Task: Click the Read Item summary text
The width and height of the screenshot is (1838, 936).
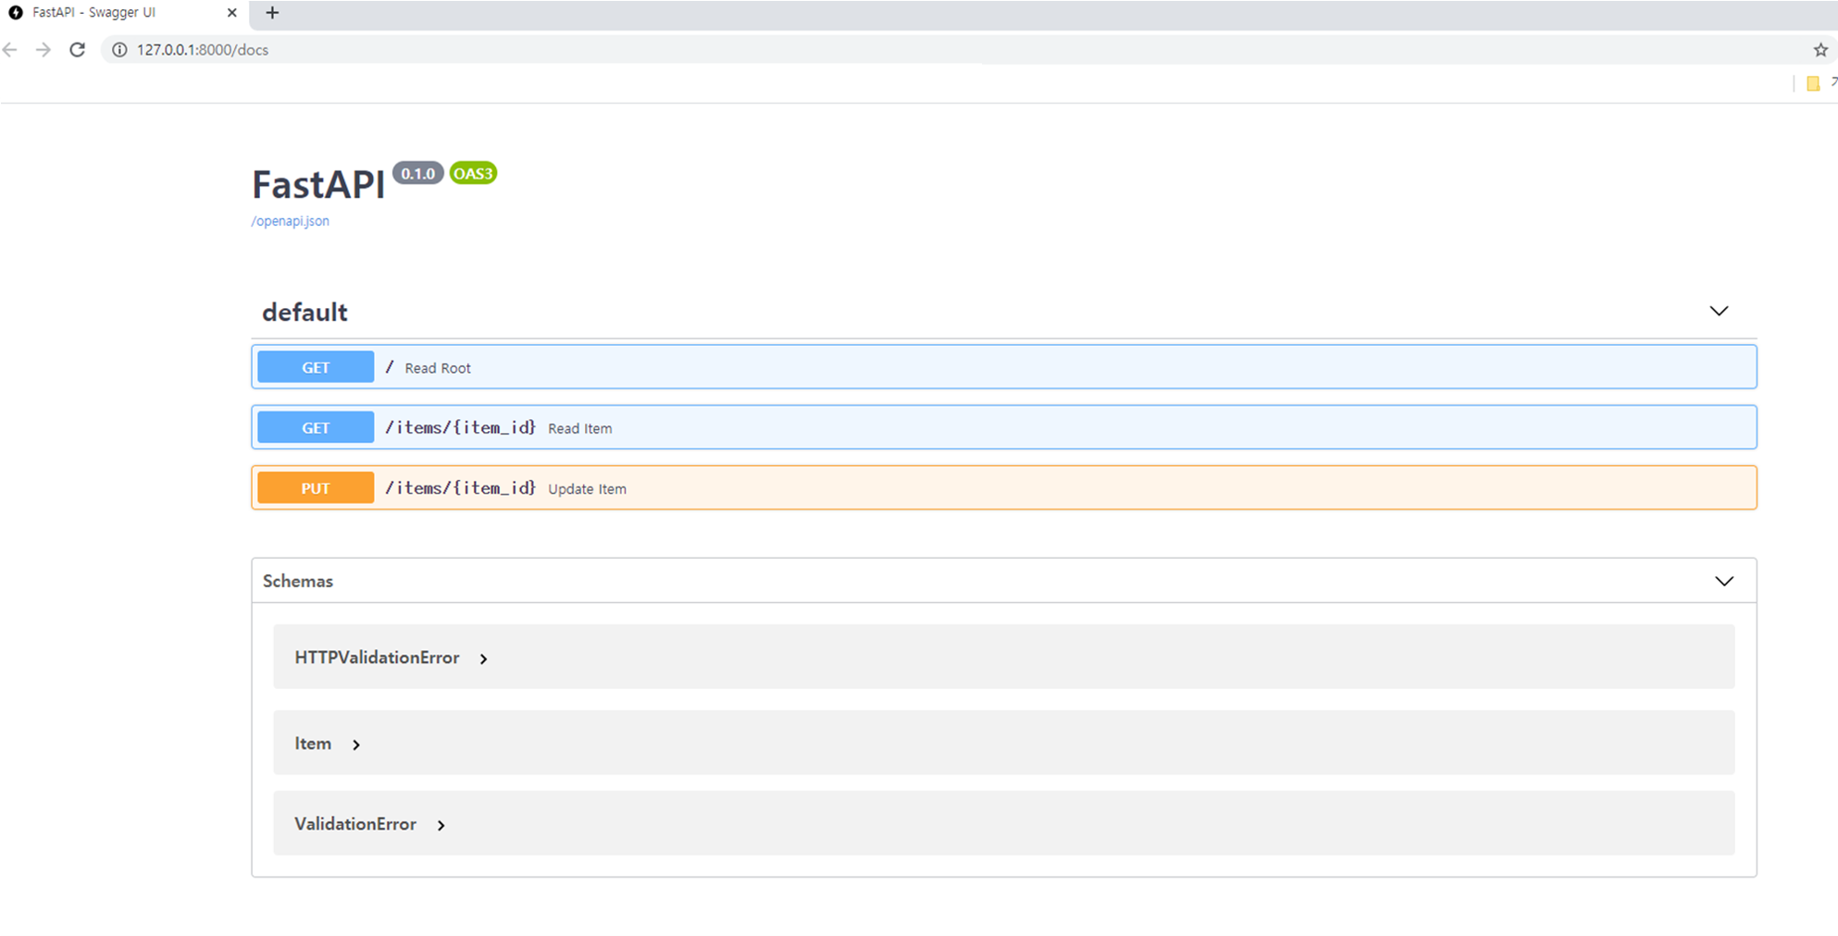Action: (579, 428)
